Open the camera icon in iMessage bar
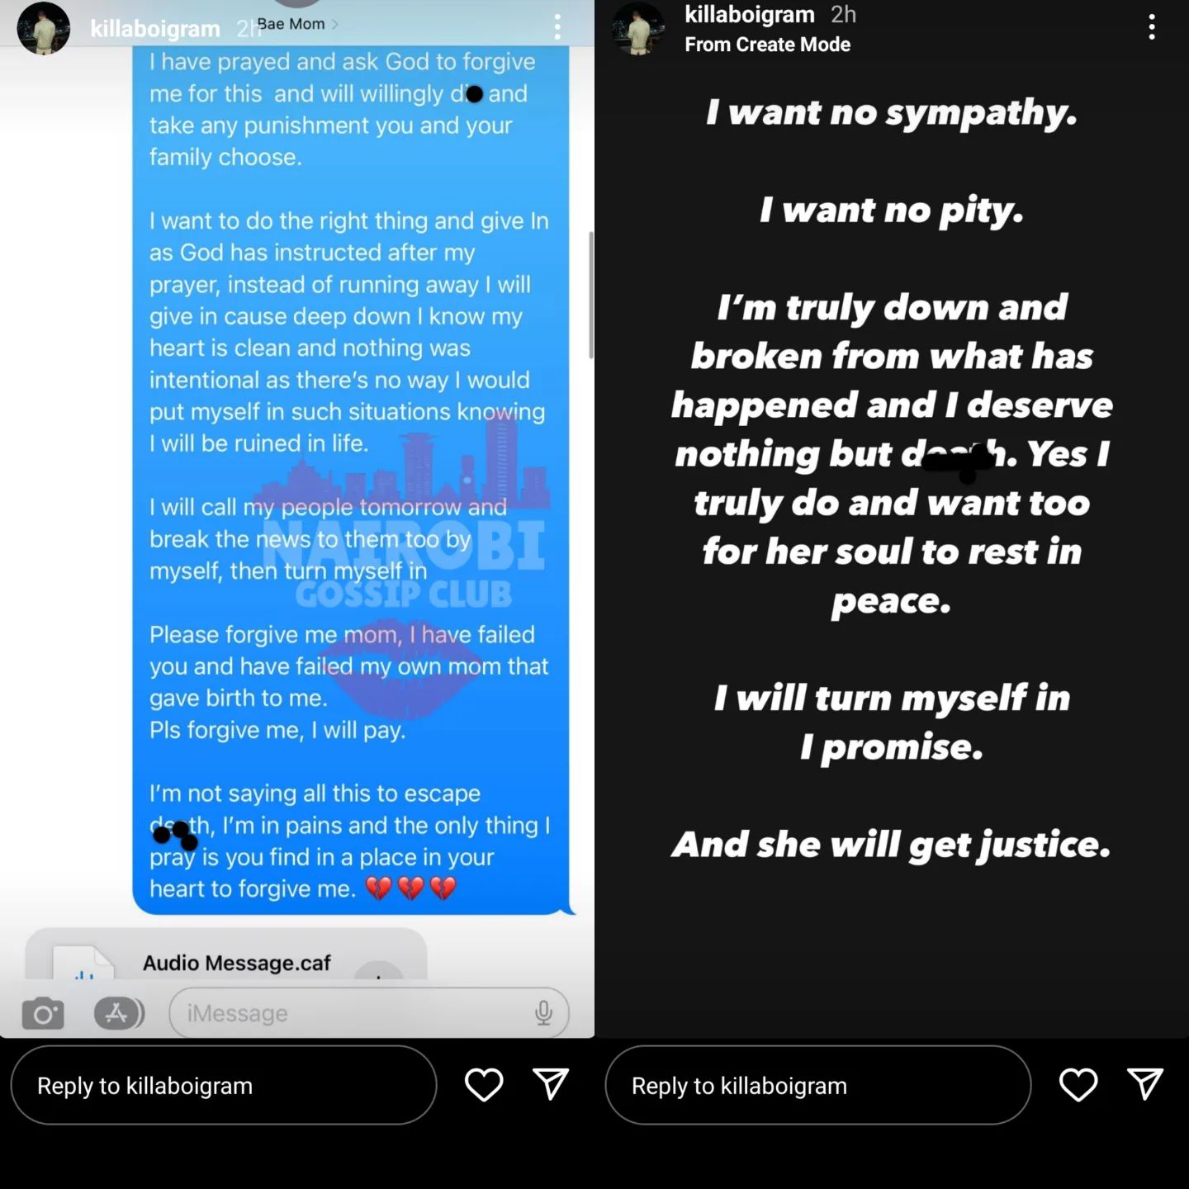This screenshot has height=1189, width=1189. click(43, 1013)
